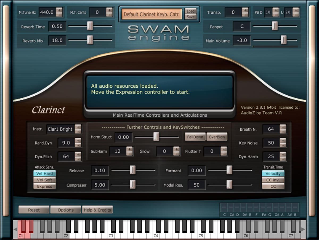Increase SubHarm value with plus button

point(129,149)
